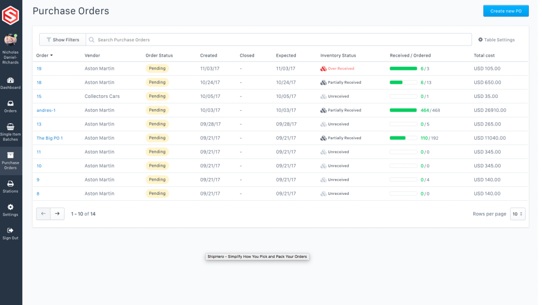Click Inventory Status column header
The width and height of the screenshot is (542, 305).
[x=338, y=56]
